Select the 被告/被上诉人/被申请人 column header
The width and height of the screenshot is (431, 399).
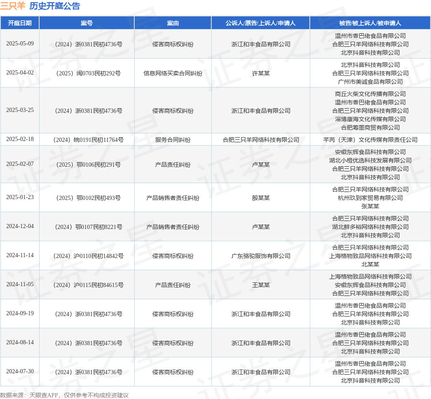(370, 23)
